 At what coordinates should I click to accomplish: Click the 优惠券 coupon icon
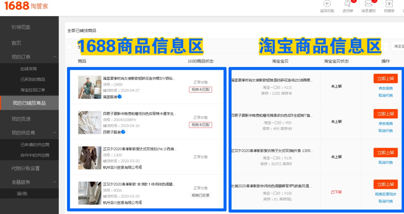click(389, 4)
